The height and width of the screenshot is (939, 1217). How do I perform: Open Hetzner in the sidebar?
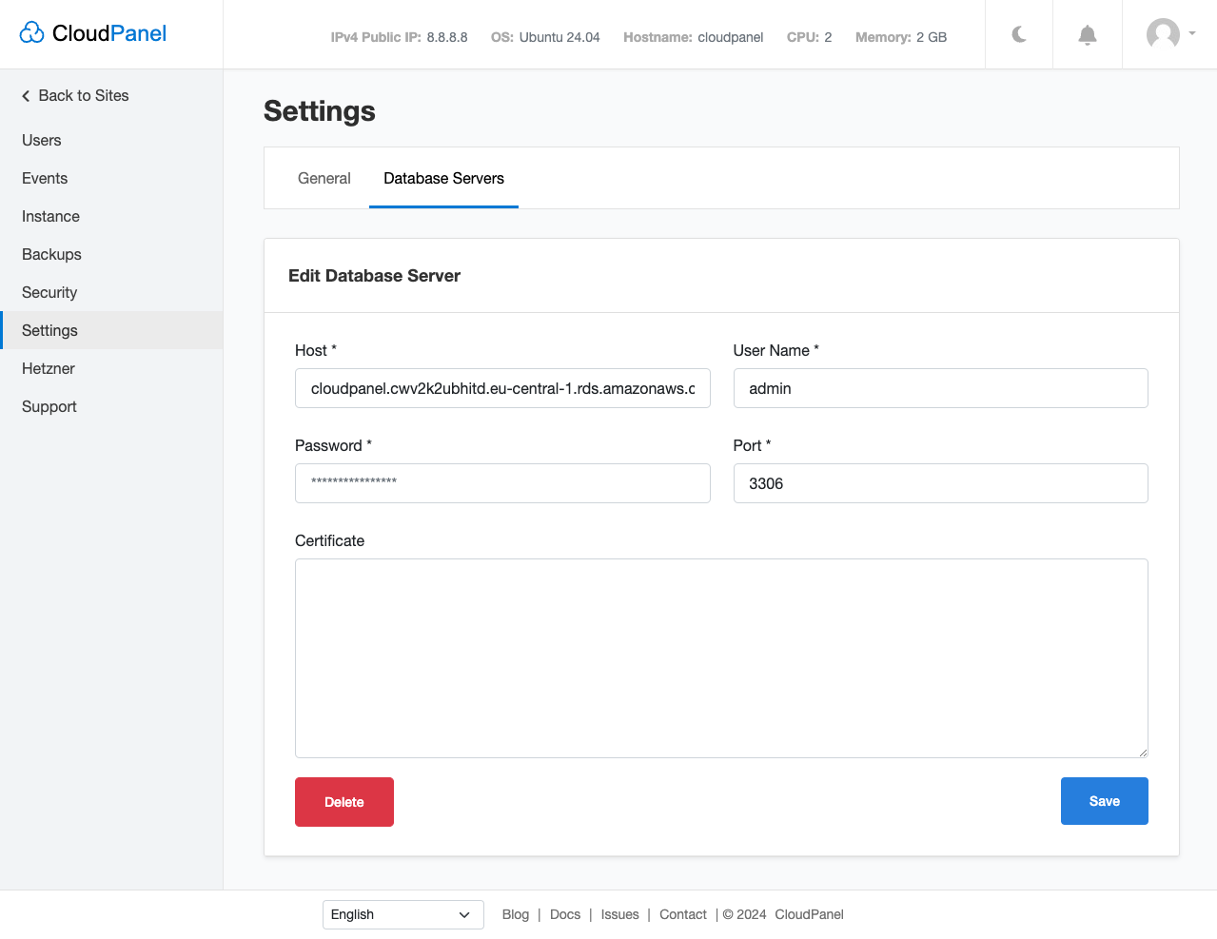click(49, 368)
